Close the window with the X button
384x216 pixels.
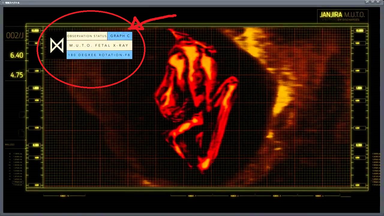[378, 2]
